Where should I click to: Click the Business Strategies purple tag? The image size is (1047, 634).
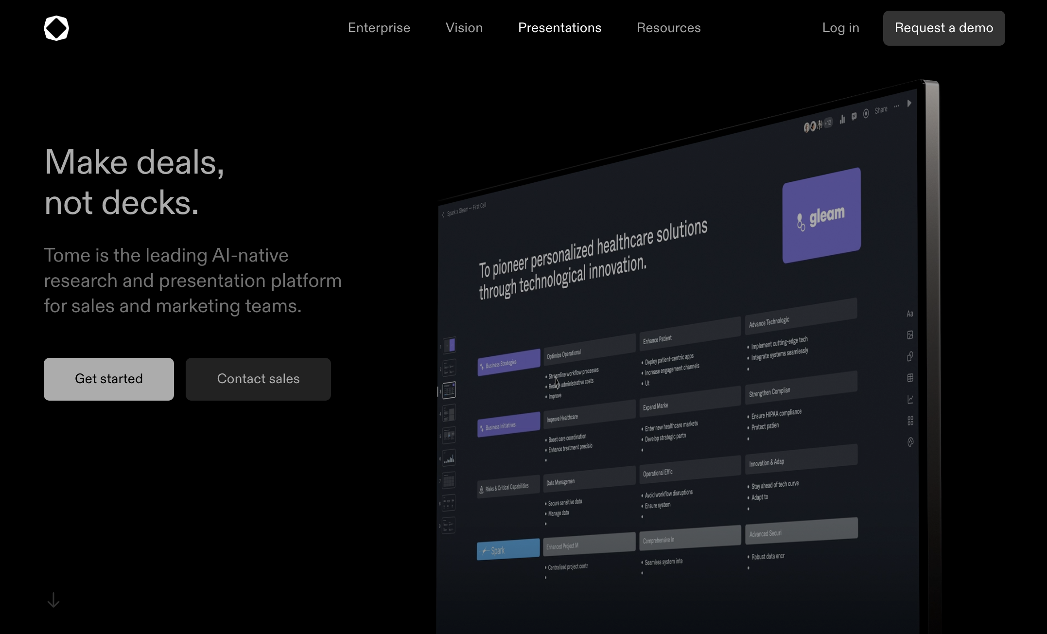508,363
